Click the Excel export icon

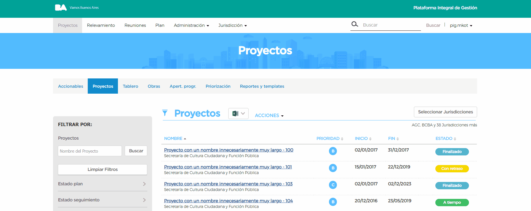(235, 113)
